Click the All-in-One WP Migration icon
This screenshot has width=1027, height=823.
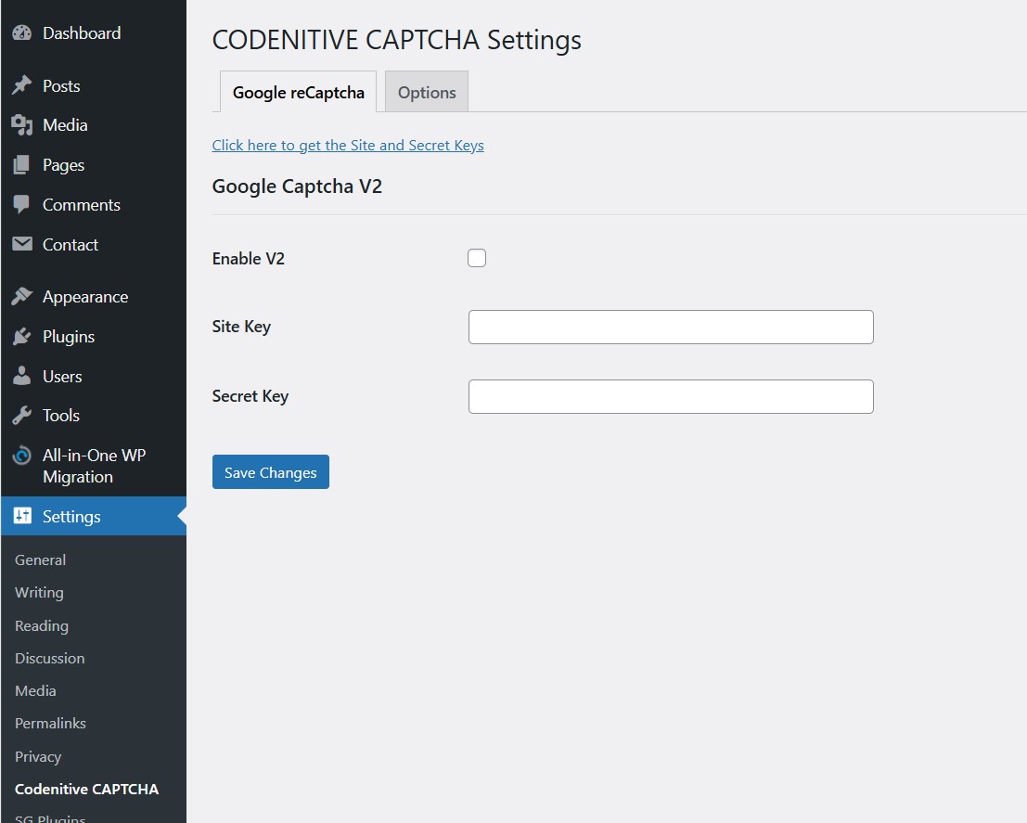click(x=21, y=455)
